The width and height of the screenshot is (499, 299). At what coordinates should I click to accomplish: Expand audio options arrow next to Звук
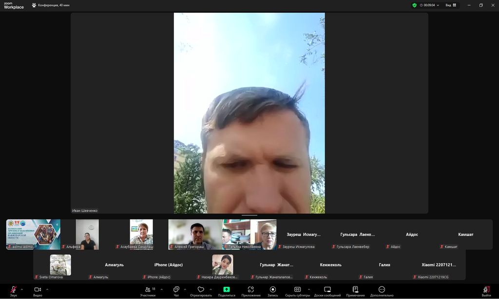(x=22, y=289)
